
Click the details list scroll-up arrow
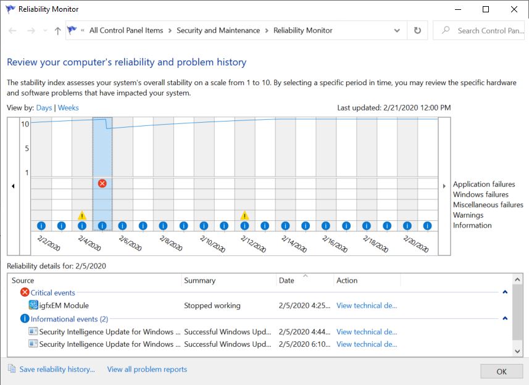coord(517,279)
